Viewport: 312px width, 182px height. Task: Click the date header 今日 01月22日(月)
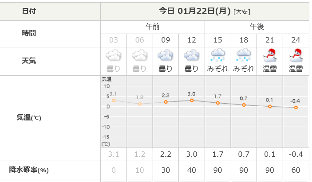tap(195, 11)
